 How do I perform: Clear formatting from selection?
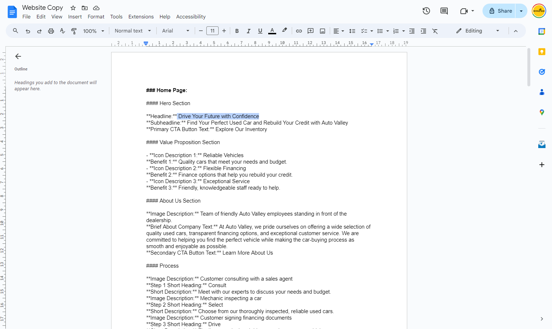click(435, 31)
